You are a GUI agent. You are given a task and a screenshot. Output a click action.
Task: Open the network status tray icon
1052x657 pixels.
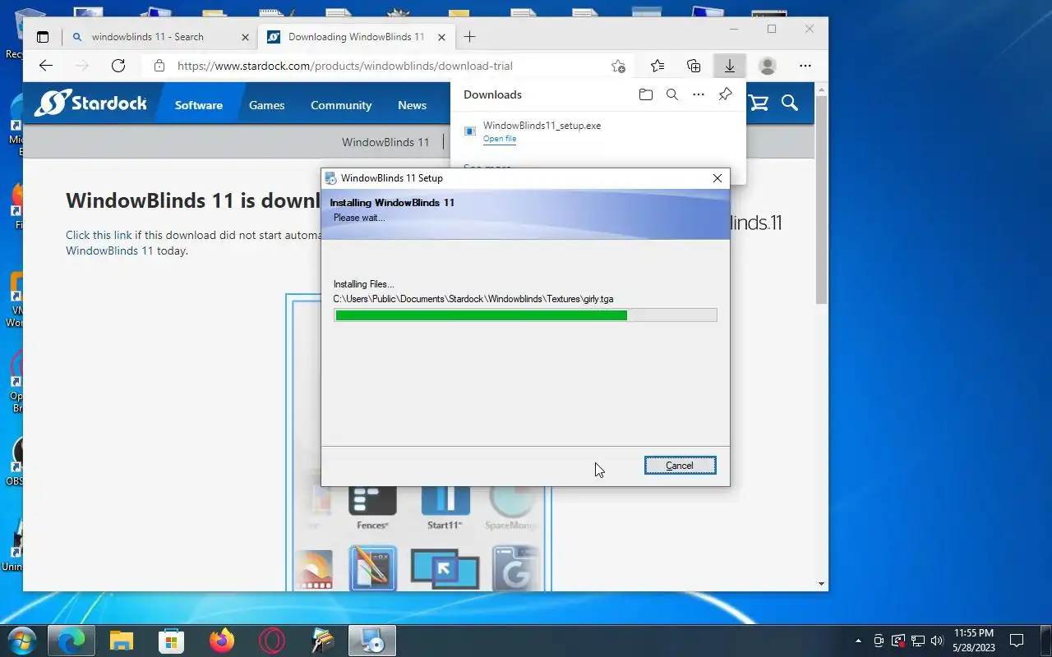click(918, 641)
